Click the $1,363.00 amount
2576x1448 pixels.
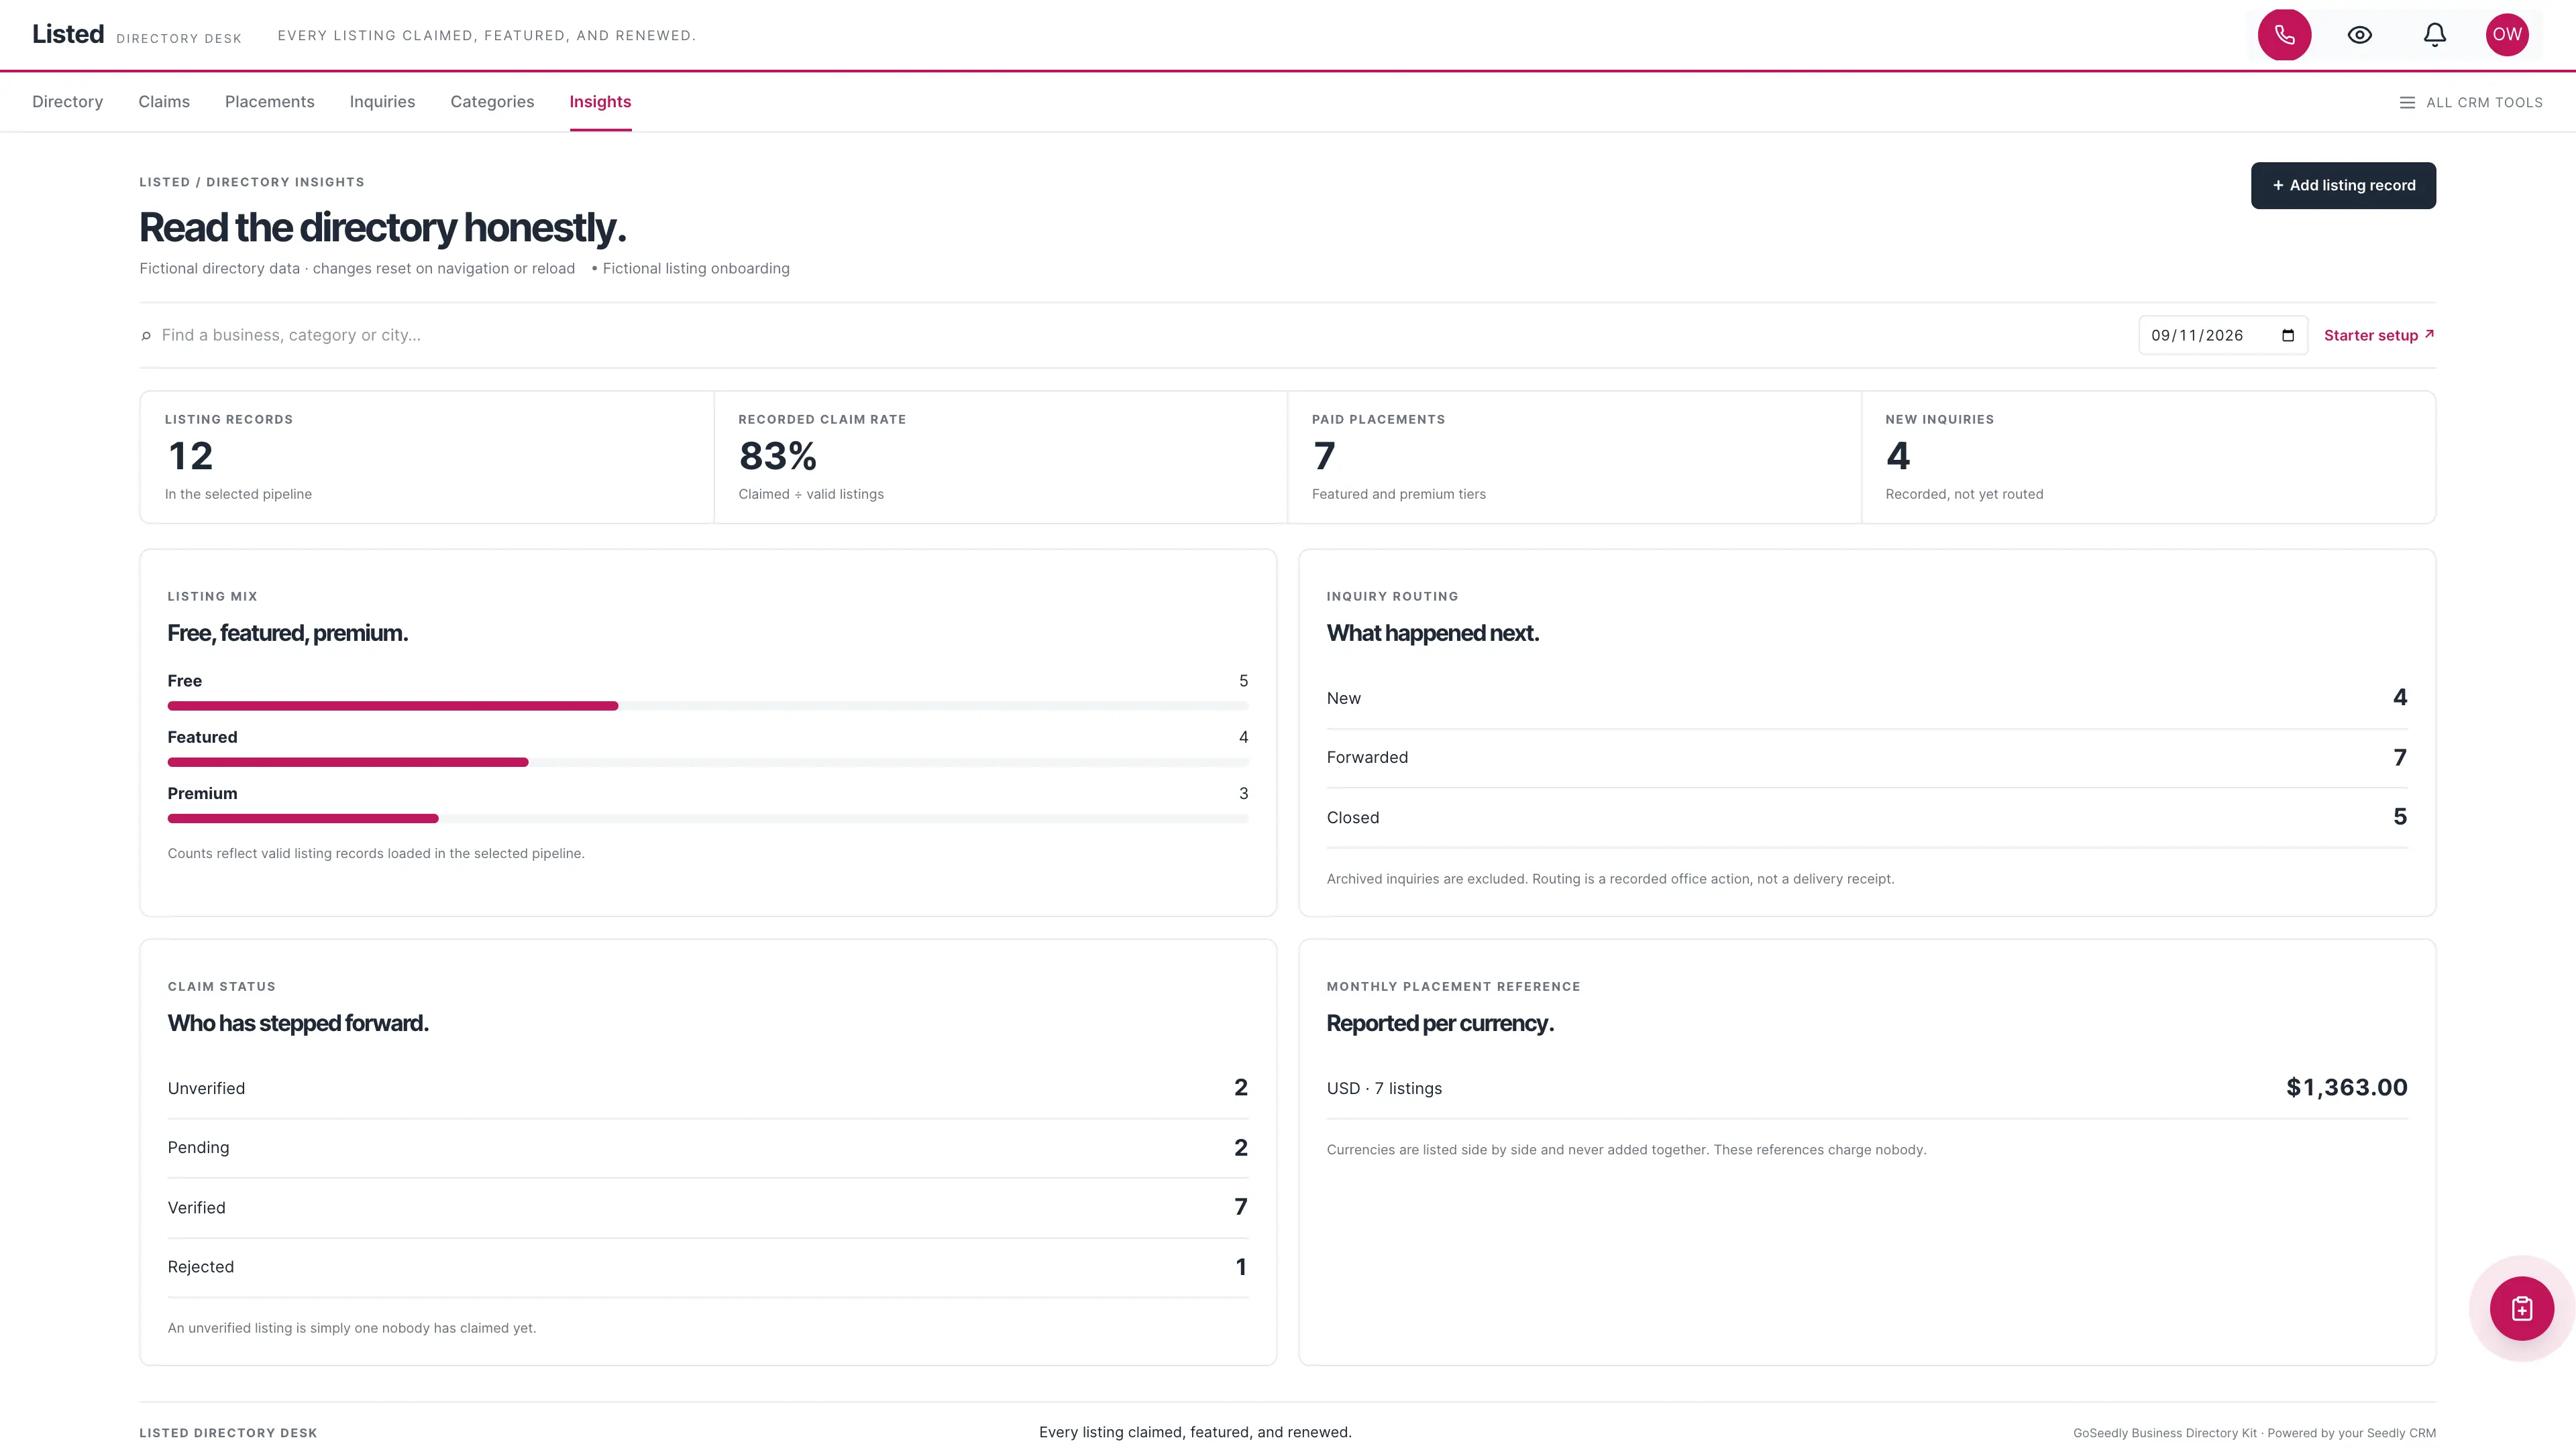pyautogui.click(x=2346, y=1087)
